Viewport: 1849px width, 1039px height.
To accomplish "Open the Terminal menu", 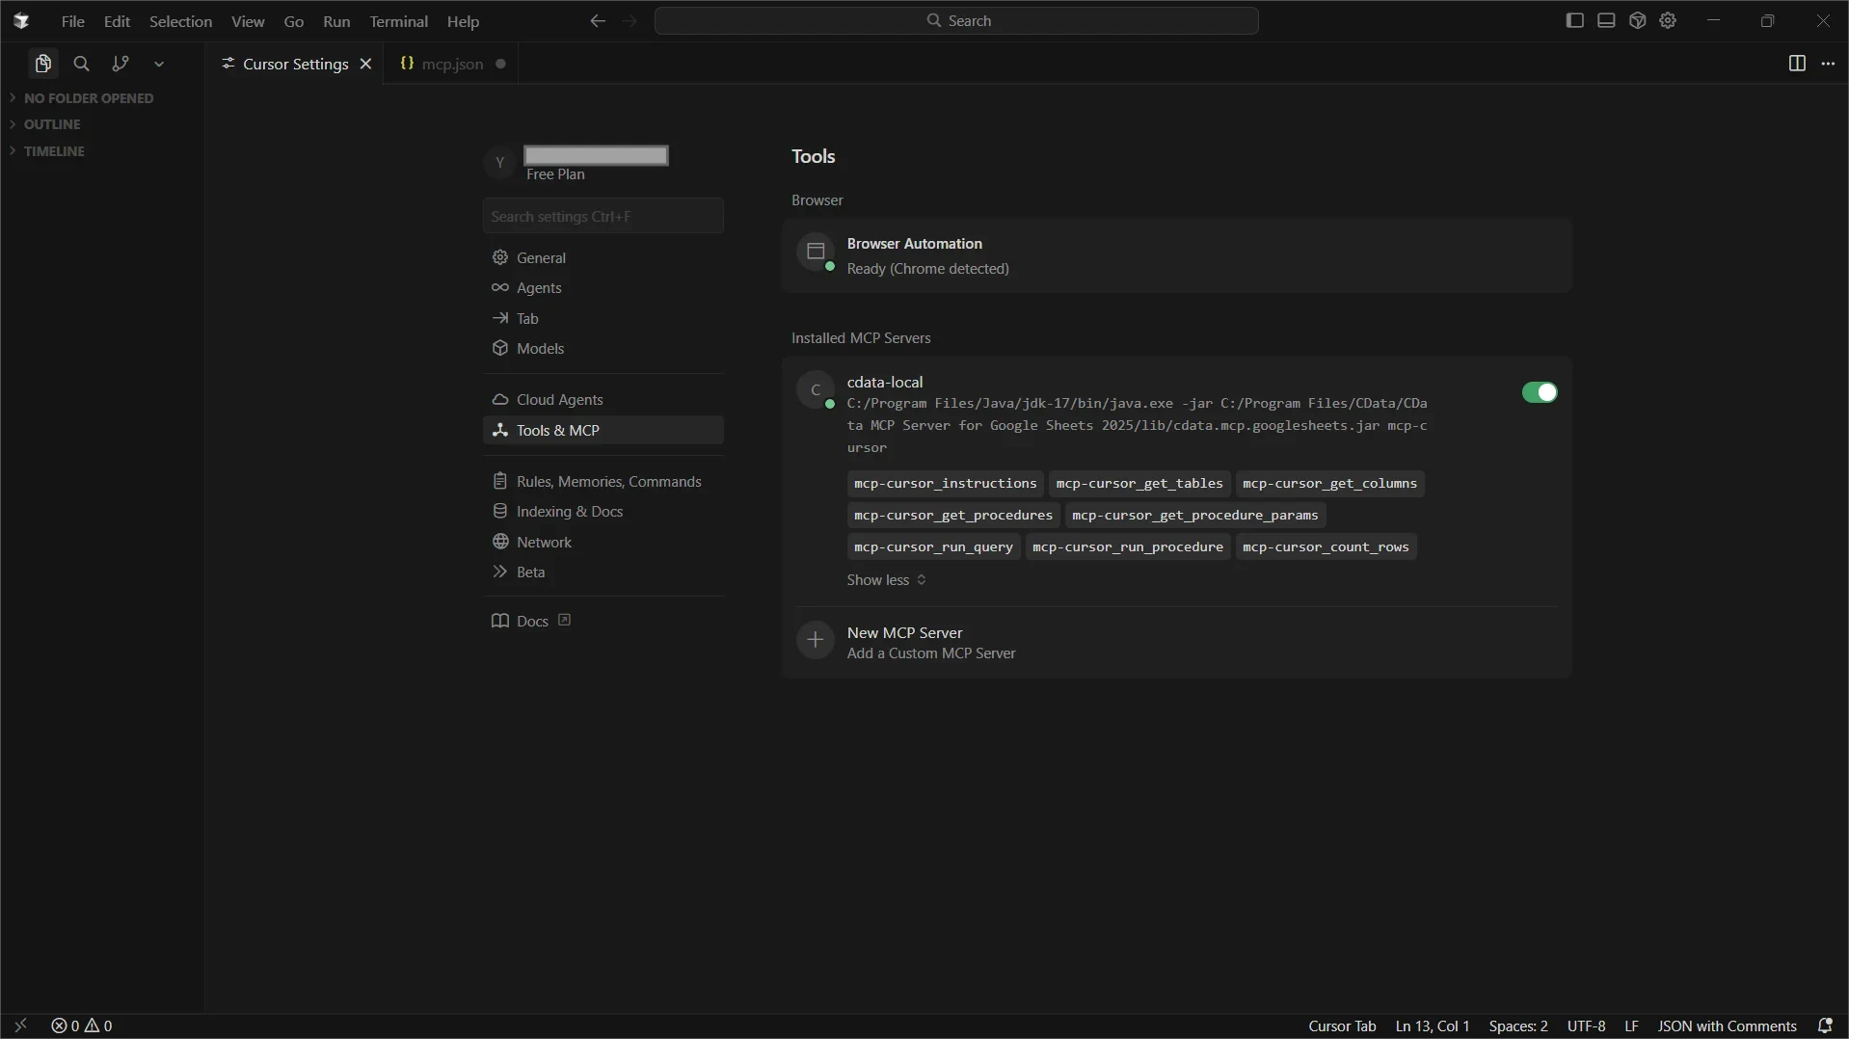I will (398, 21).
